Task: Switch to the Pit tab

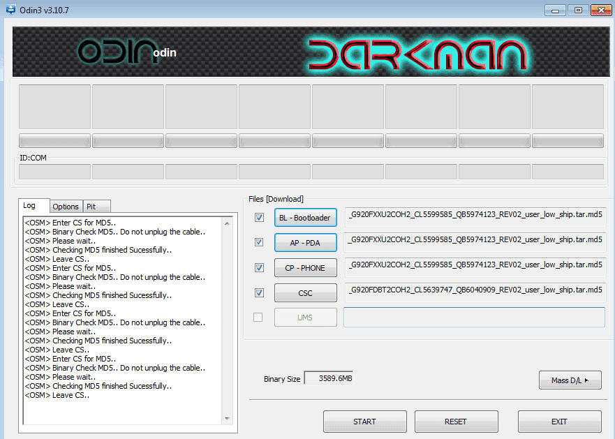Action: (x=96, y=207)
